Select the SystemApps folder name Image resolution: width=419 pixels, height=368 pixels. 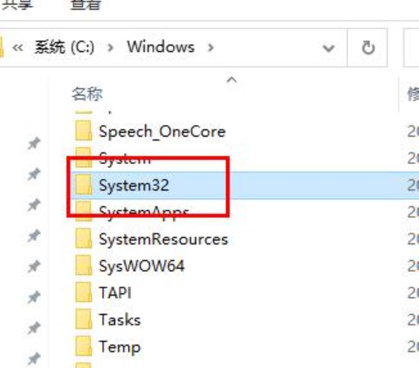coord(144,213)
